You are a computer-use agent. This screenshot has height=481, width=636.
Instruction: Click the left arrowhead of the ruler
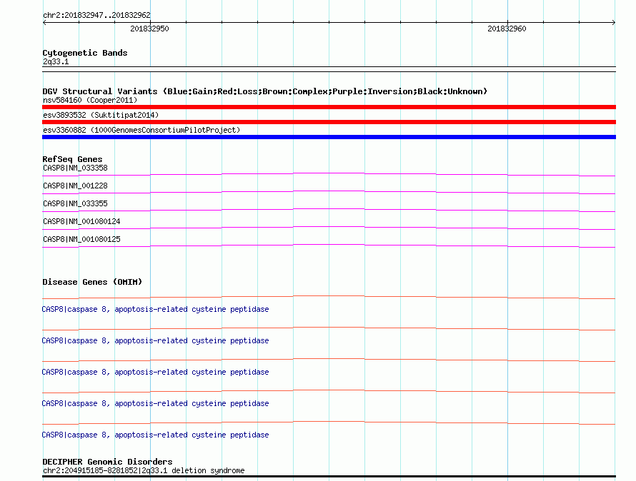(x=44, y=22)
